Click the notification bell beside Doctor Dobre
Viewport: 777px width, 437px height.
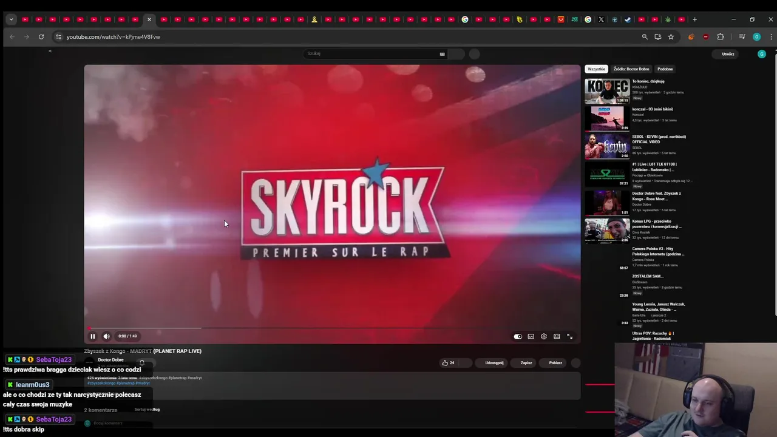click(142, 362)
